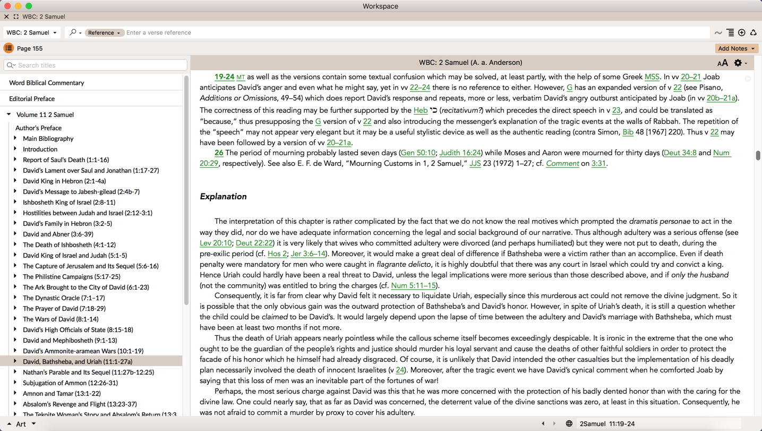The height and width of the screenshot is (431, 762).
Task: Click the MT abbreviation link
Action: click(x=241, y=78)
